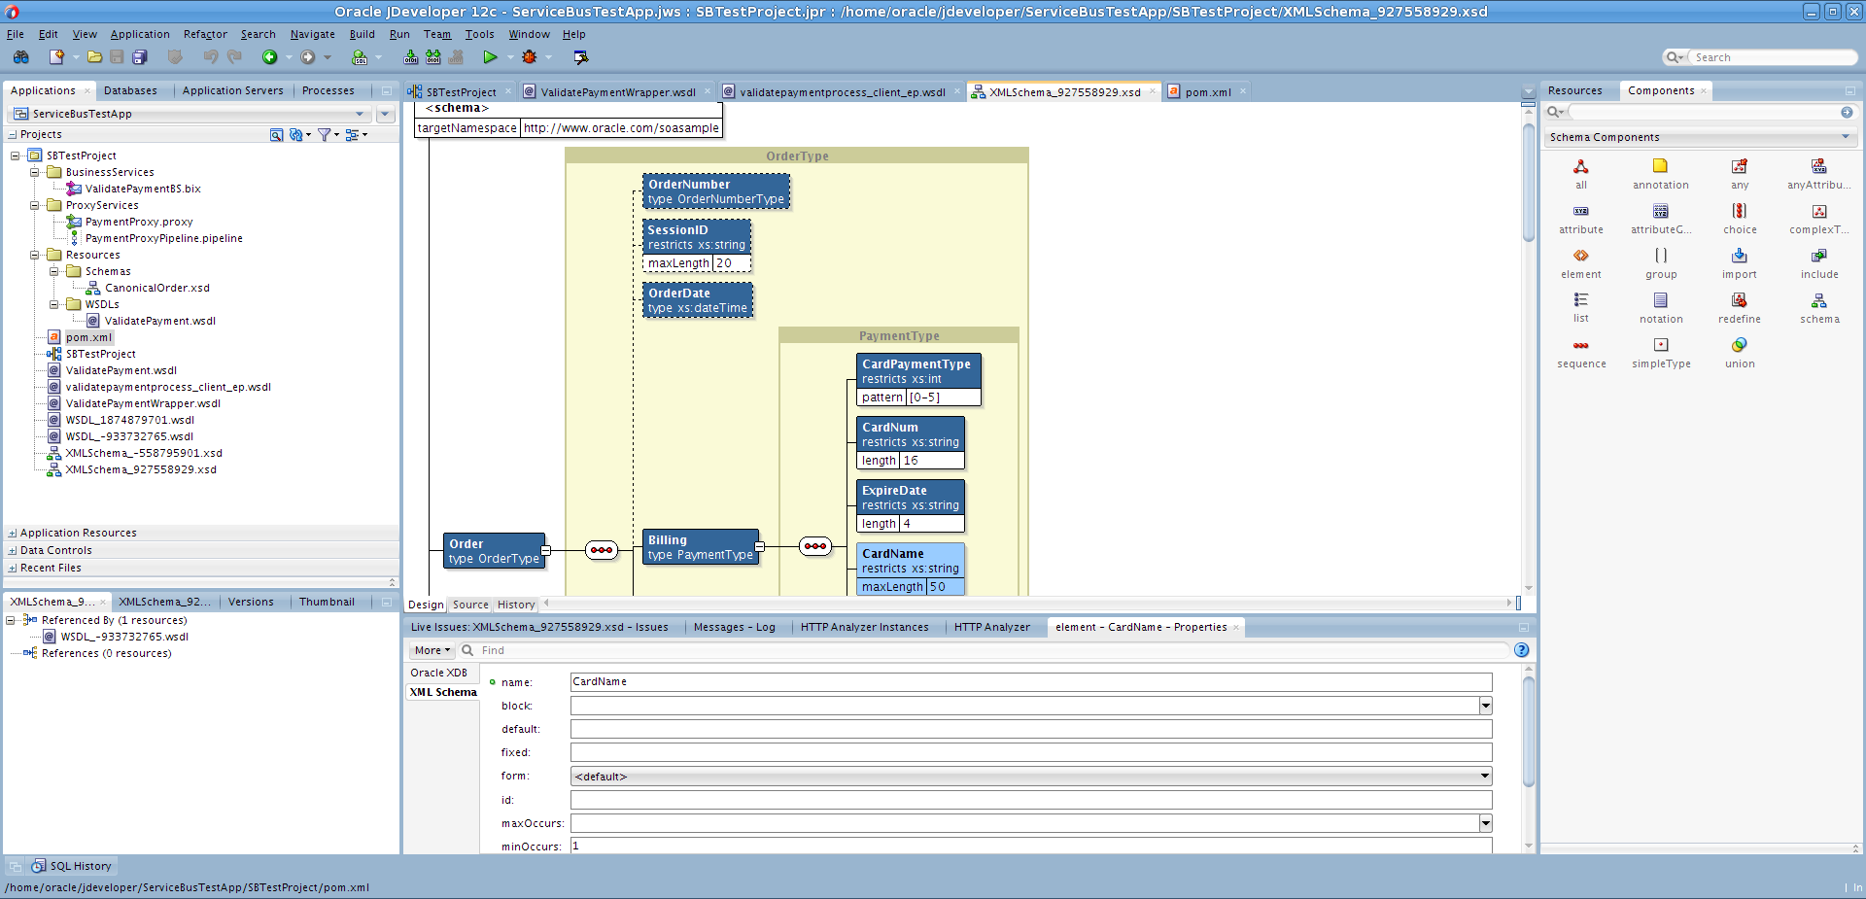The width and height of the screenshot is (1866, 899).
Task: Open the Navigate menu
Action: (312, 34)
